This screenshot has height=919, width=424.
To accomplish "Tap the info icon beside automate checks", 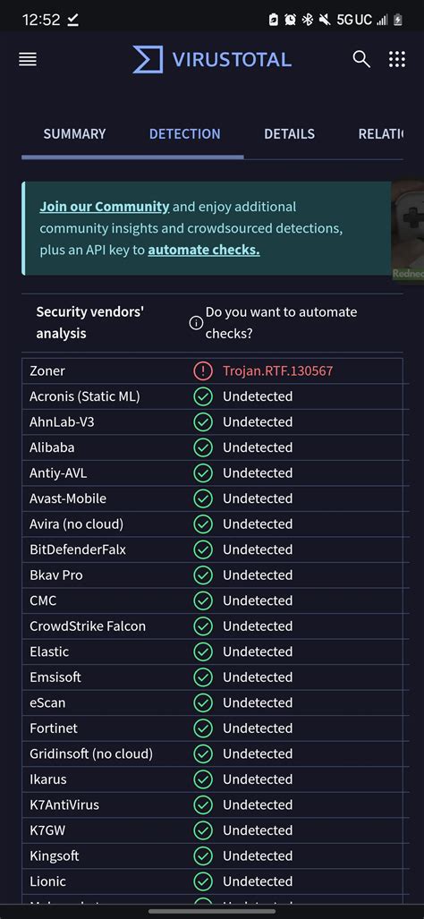I will click(x=196, y=323).
